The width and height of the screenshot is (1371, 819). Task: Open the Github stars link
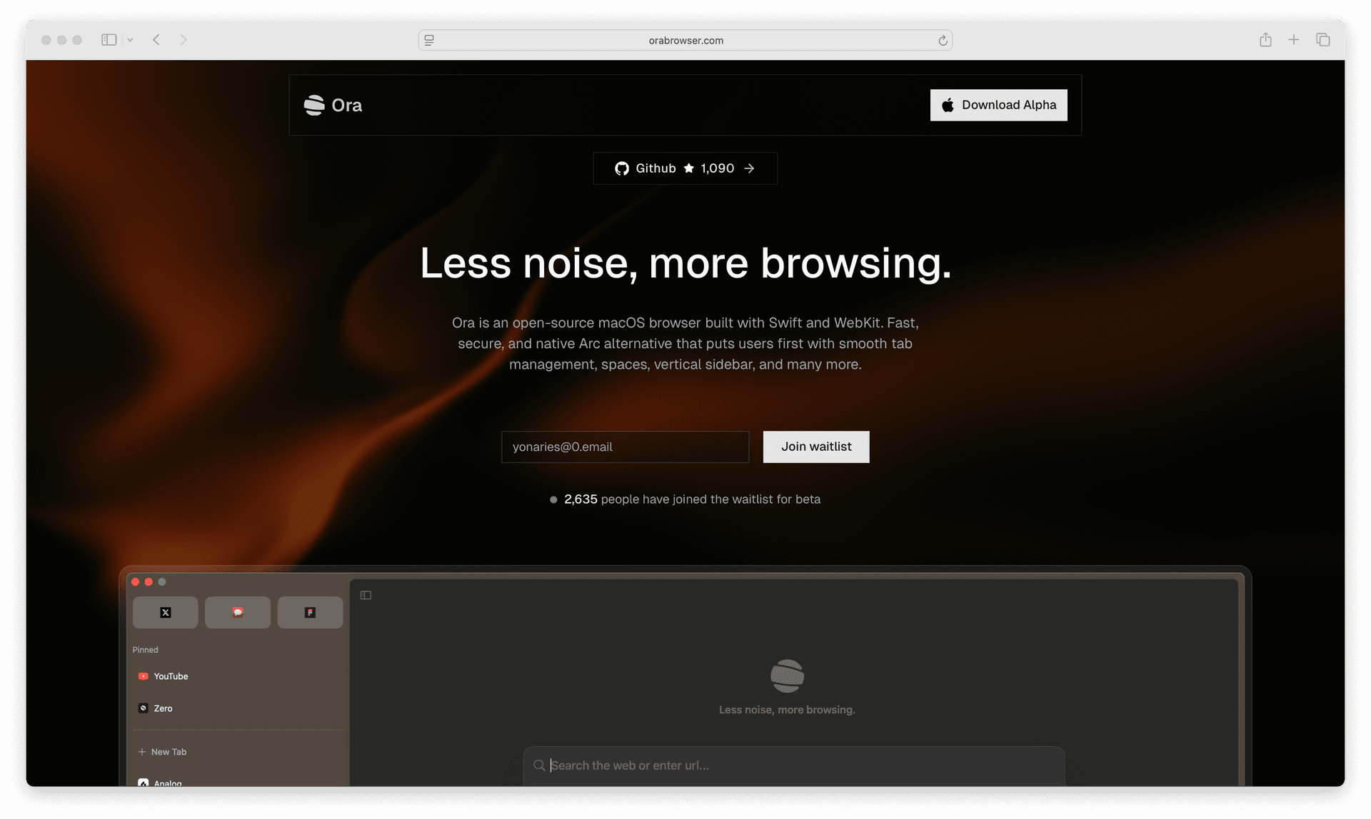coord(685,168)
